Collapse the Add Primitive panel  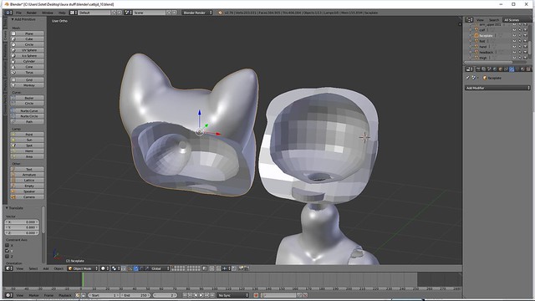click(x=13, y=19)
